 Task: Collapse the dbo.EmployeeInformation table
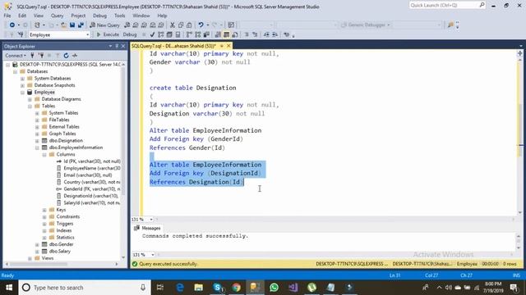point(37,147)
